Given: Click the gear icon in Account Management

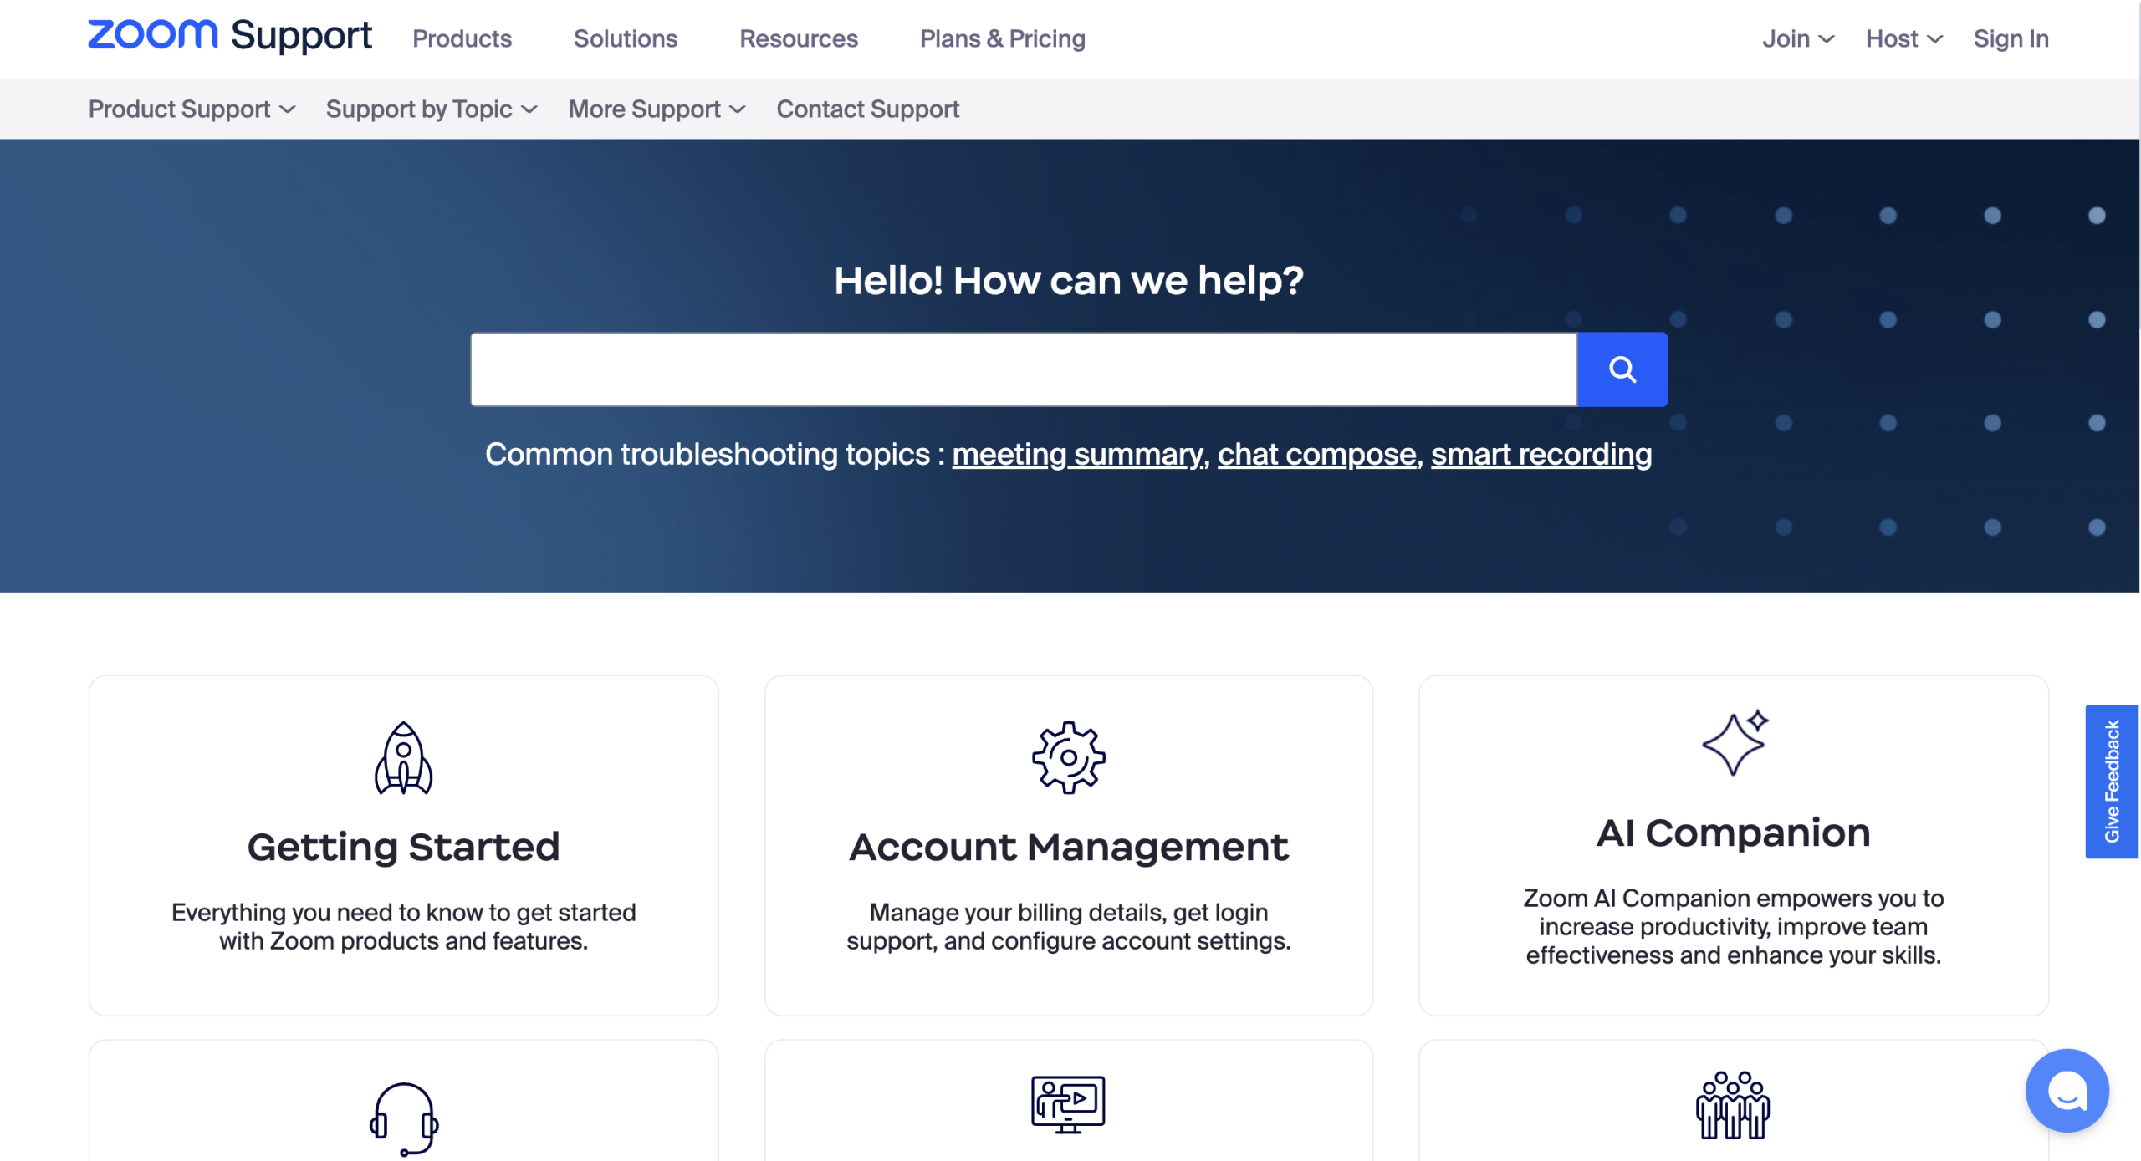Looking at the screenshot, I should point(1068,757).
